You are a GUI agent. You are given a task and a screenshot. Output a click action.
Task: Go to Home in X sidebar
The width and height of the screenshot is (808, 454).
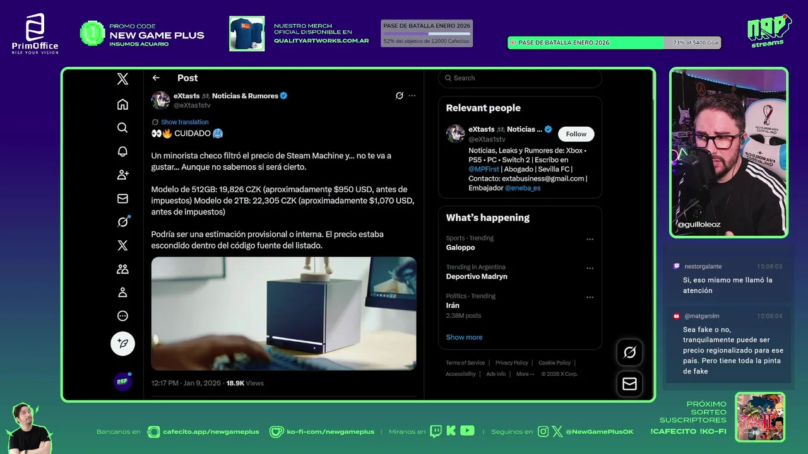pos(122,104)
